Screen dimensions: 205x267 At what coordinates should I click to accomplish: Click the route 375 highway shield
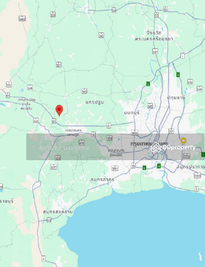click(82, 142)
